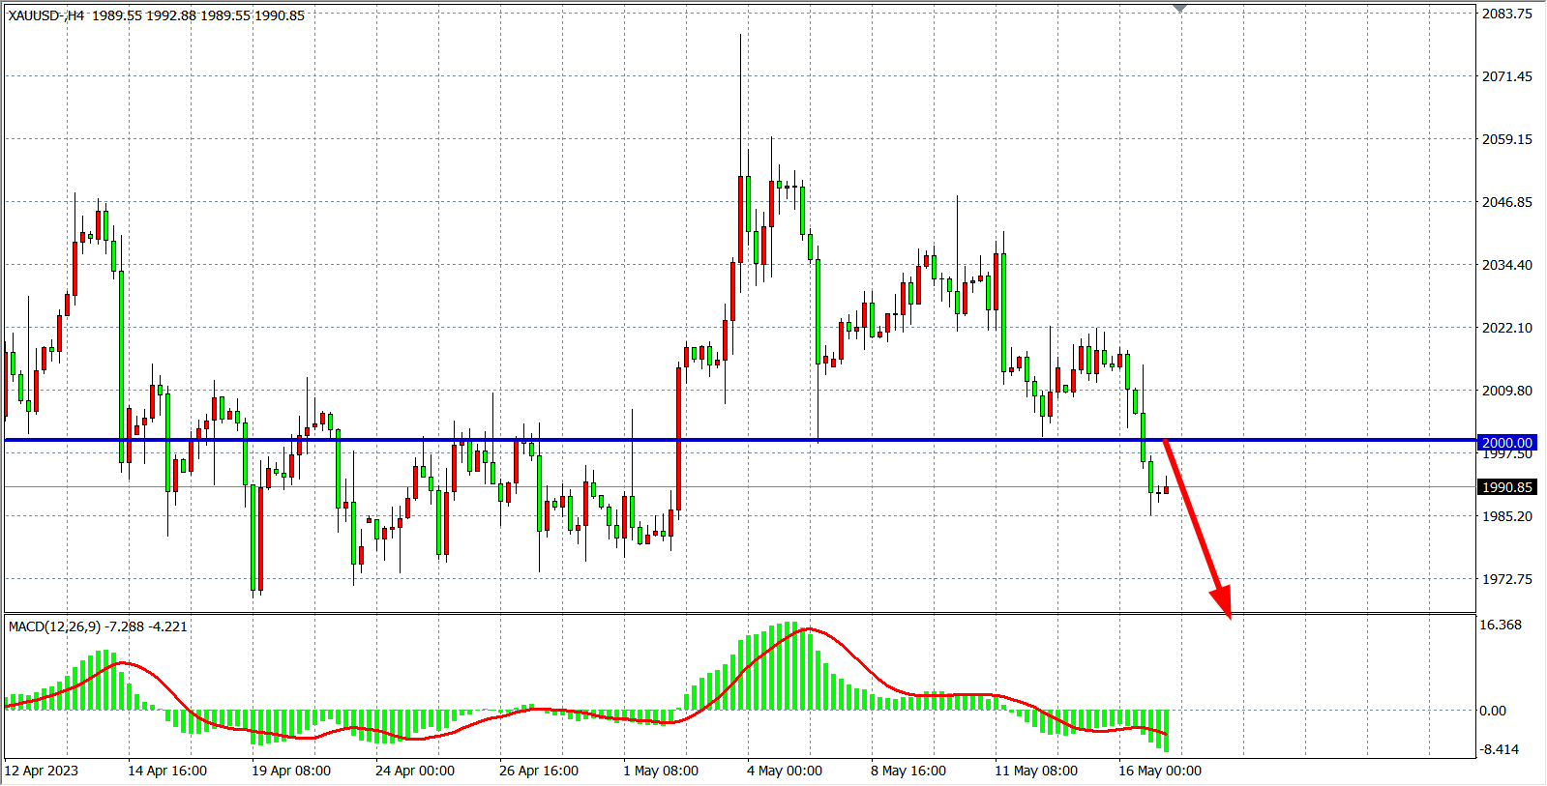This screenshot has width=1547, height=786.
Task: Click the XAUUSD-,H4 chart title text
Action: [46, 15]
